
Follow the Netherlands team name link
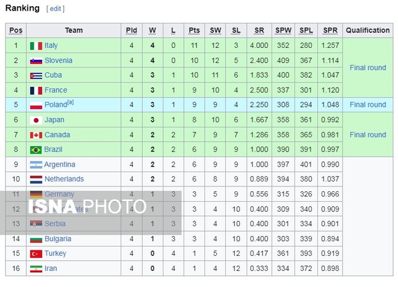(x=64, y=179)
